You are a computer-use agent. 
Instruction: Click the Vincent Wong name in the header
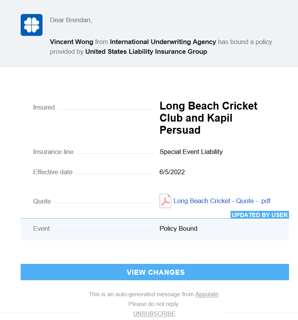pyautogui.click(x=71, y=42)
